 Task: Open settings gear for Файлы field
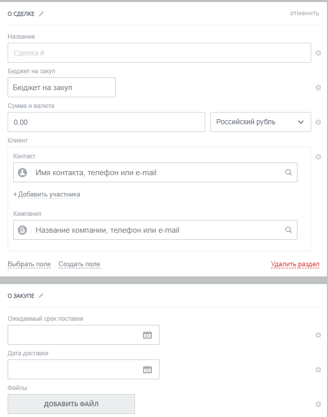click(x=318, y=404)
